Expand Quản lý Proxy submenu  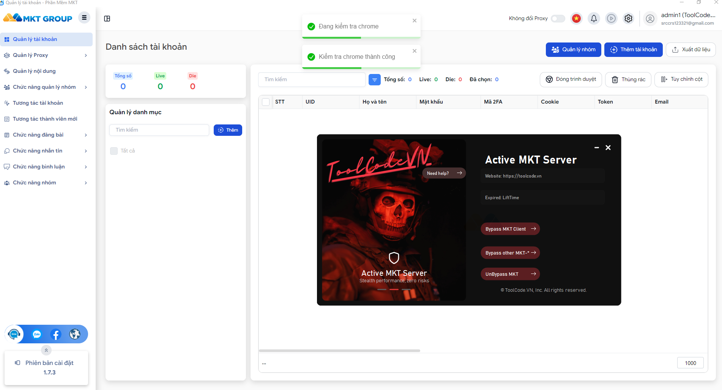click(x=46, y=55)
